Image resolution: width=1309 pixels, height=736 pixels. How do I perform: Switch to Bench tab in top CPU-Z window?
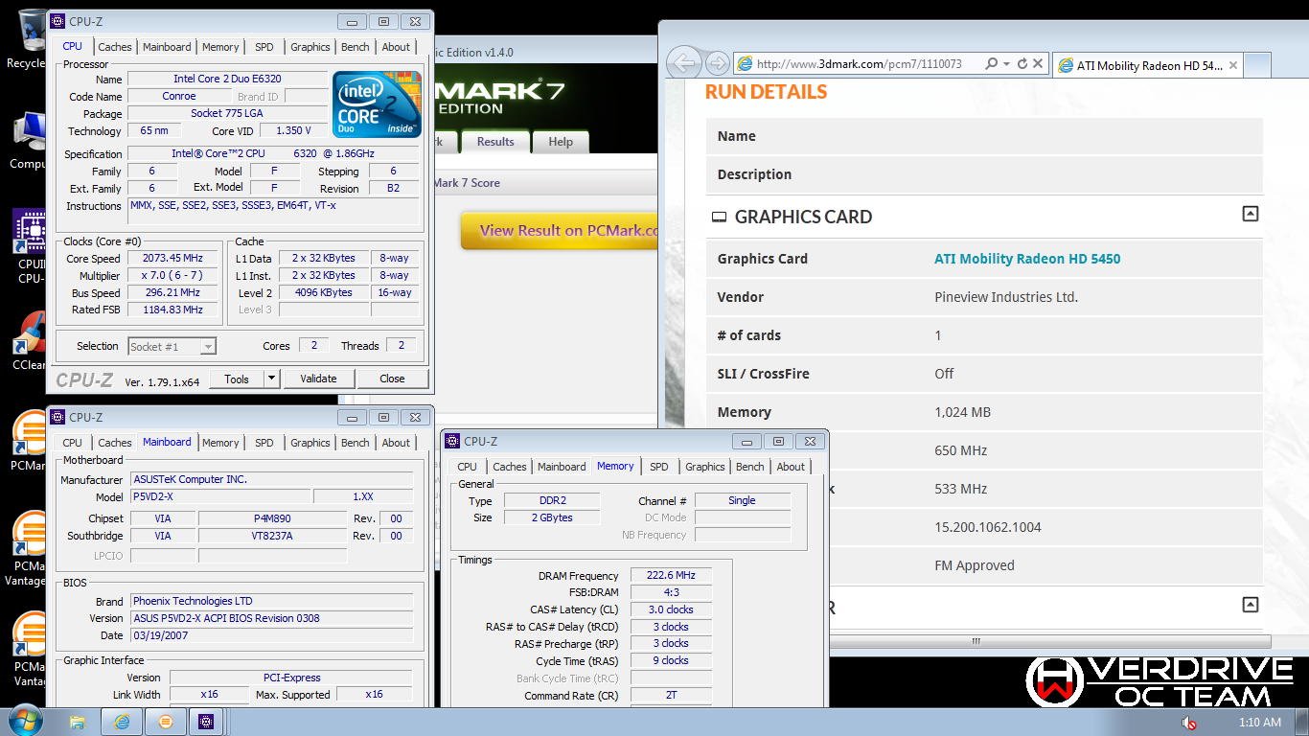pos(356,47)
